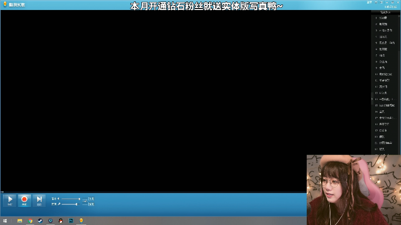Click the microphone icon by the mic slider
This screenshot has width=401, height=225.
59,204
